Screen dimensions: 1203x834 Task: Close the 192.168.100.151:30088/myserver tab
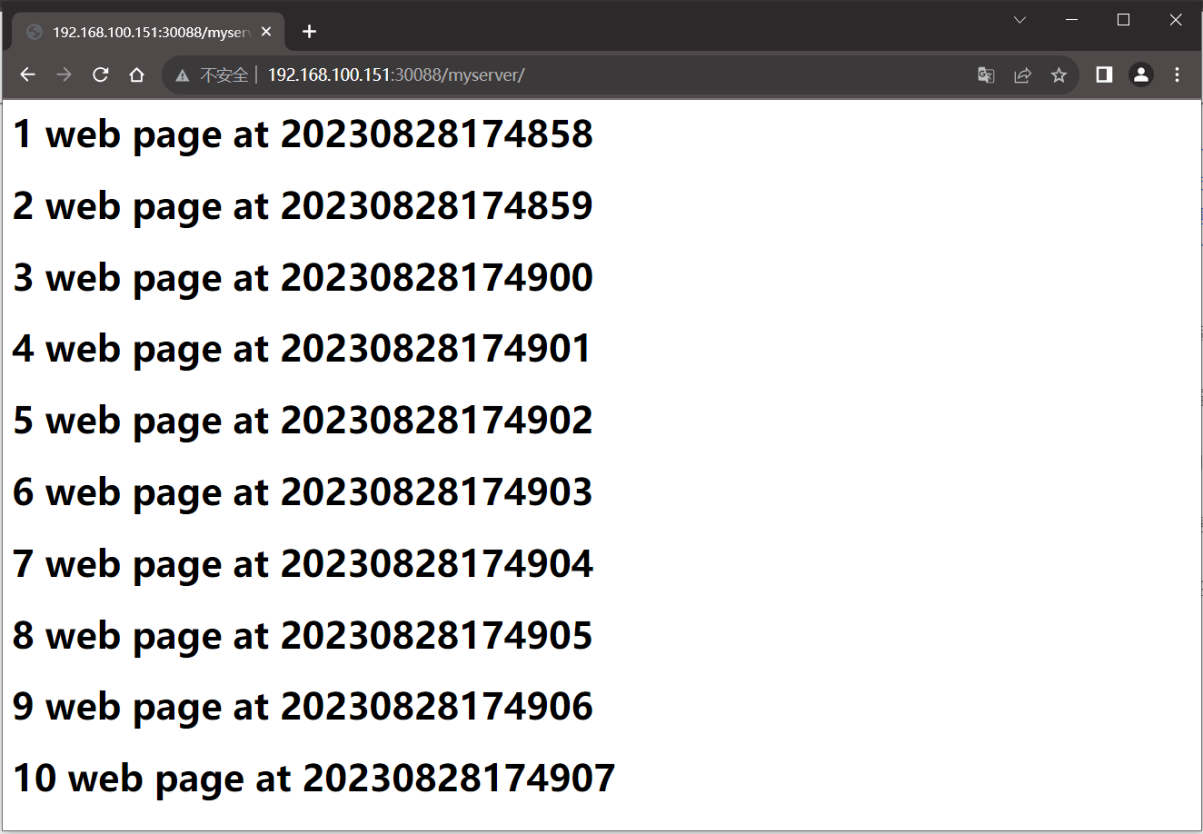click(x=266, y=32)
